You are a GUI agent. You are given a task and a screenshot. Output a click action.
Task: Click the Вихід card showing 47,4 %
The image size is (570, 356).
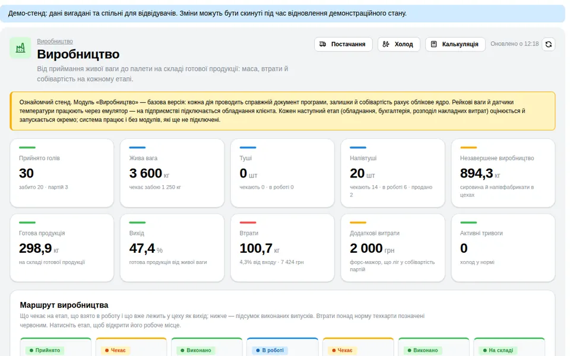point(172,248)
